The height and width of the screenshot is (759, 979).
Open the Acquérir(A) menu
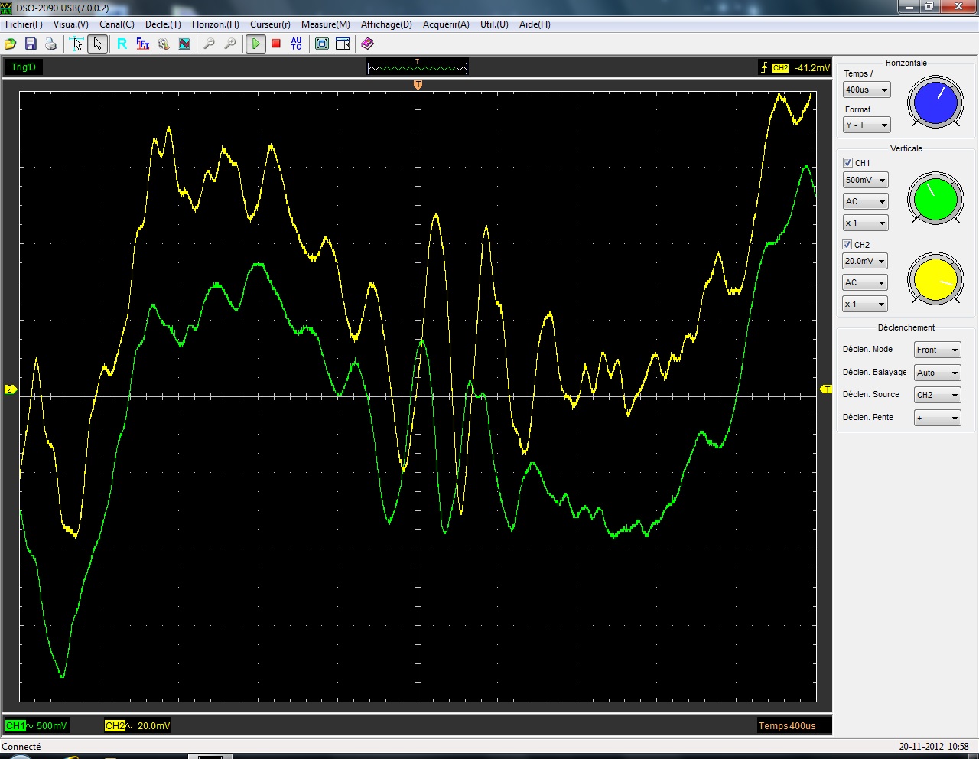[x=446, y=24]
